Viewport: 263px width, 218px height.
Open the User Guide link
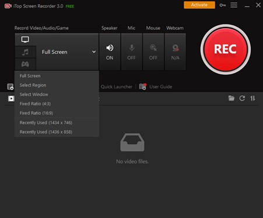(160, 86)
